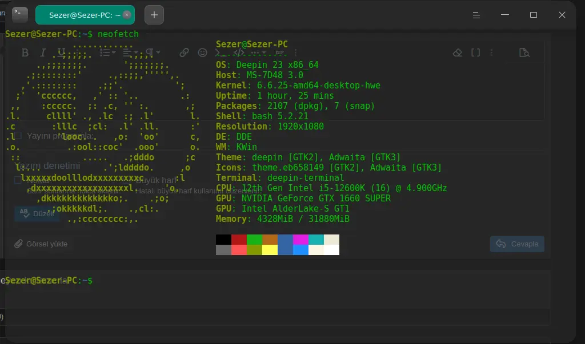Click the 'Uptime: 1 hour, 25 mins' line
Viewport: 585px width, 344px height.
(275, 96)
